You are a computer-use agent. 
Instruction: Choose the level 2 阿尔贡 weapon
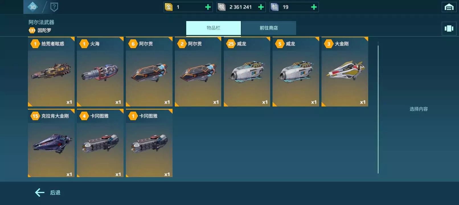(198, 71)
